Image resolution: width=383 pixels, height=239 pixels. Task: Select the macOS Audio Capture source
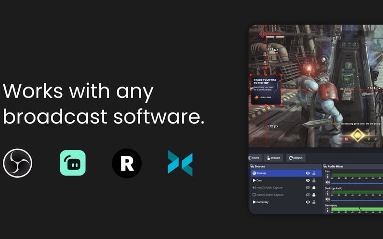click(x=286, y=187)
